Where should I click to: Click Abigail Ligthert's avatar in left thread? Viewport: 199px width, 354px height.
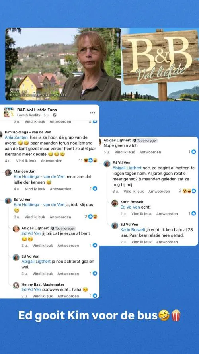pyautogui.click(x=16, y=229)
